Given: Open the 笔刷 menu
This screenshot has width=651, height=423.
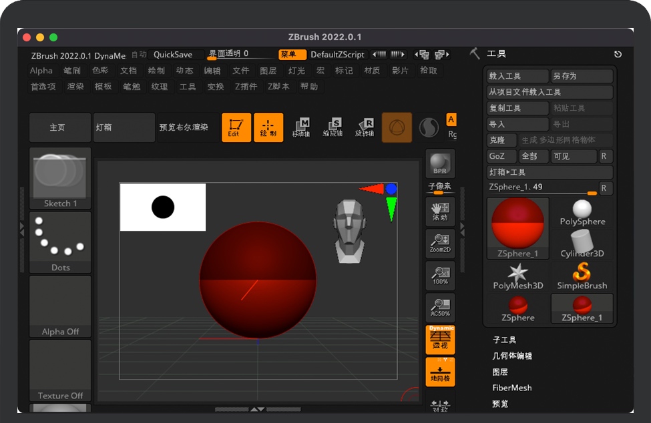Looking at the screenshot, I should pyautogui.click(x=72, y=71).
